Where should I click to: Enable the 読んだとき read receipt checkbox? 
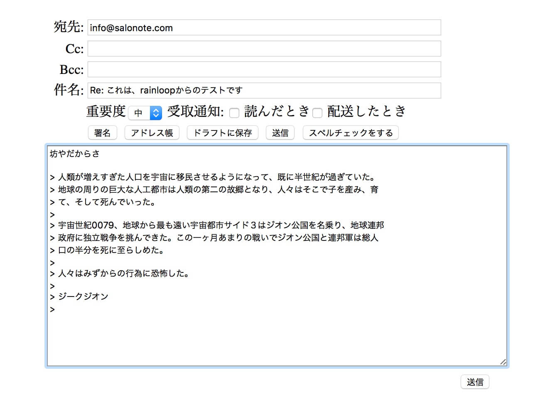[x=234, y=113]
